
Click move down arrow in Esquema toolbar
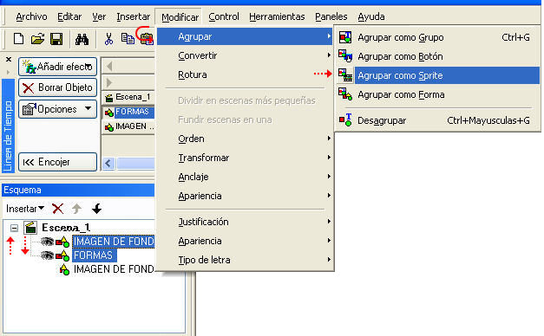click(97, 209)
